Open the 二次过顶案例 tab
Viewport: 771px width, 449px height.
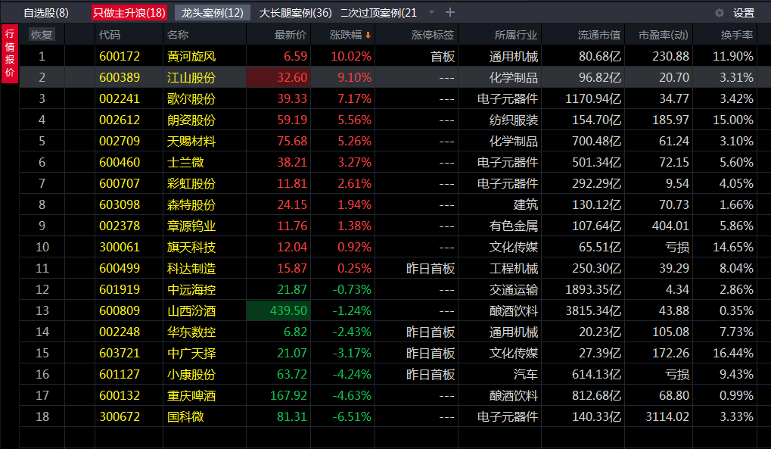(x=378, y=13)
